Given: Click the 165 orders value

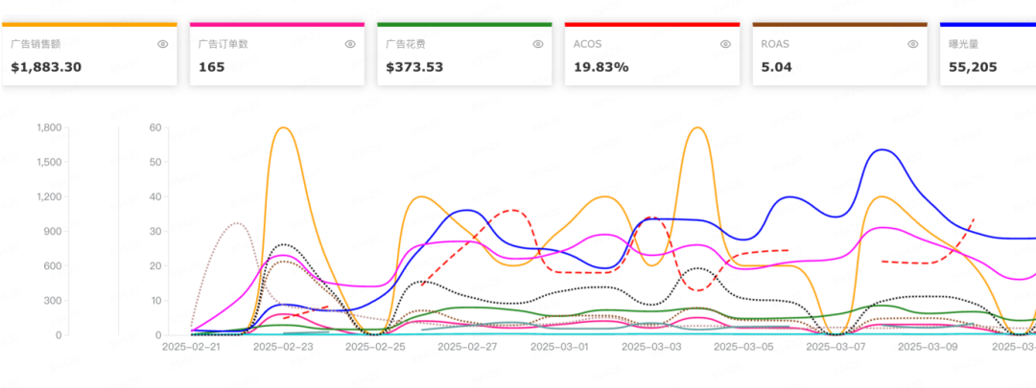Looking at the screenshot, I should (x=212, y=67).
